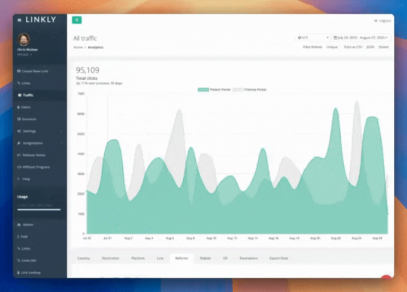Toggle the Filter Robots option
The width and height of the screenshot is (407, 292).
[x=311, y=47]
